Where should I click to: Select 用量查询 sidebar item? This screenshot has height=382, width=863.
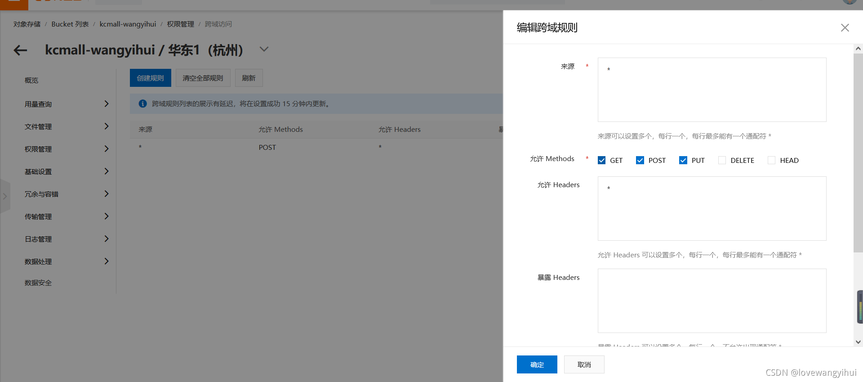coord(38,104)
